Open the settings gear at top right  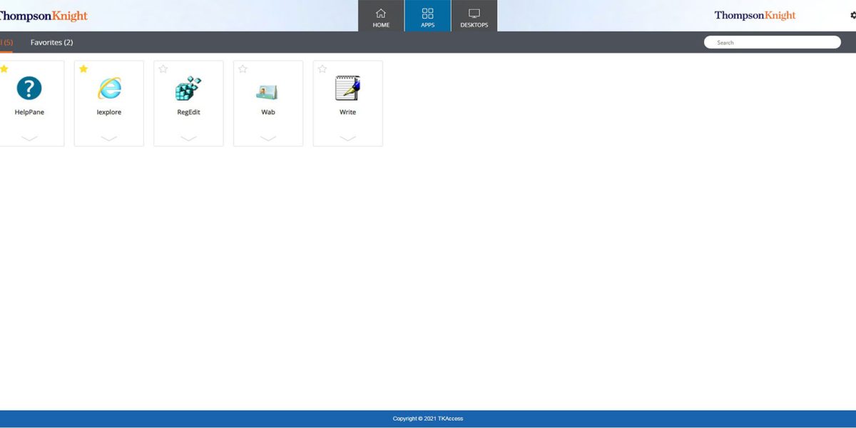(x=852, y=15)
